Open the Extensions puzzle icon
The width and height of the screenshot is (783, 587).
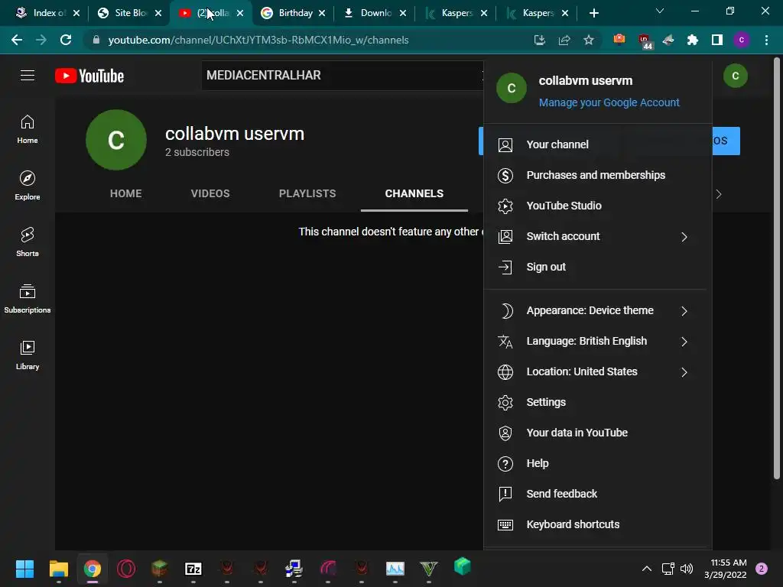point(693,40)
